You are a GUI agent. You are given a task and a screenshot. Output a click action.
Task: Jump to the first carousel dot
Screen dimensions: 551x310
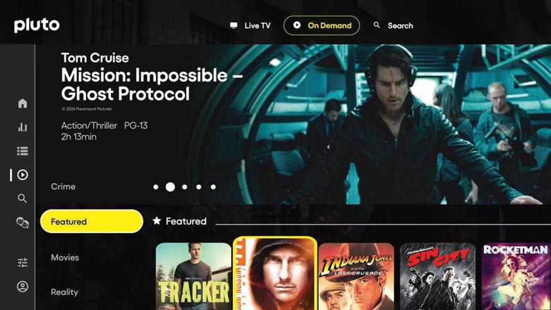156,187
